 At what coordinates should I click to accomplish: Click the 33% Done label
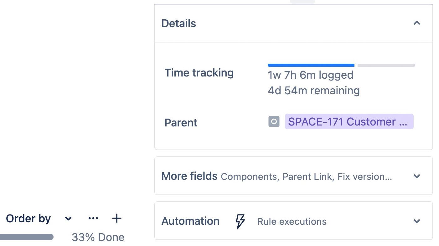98,237
